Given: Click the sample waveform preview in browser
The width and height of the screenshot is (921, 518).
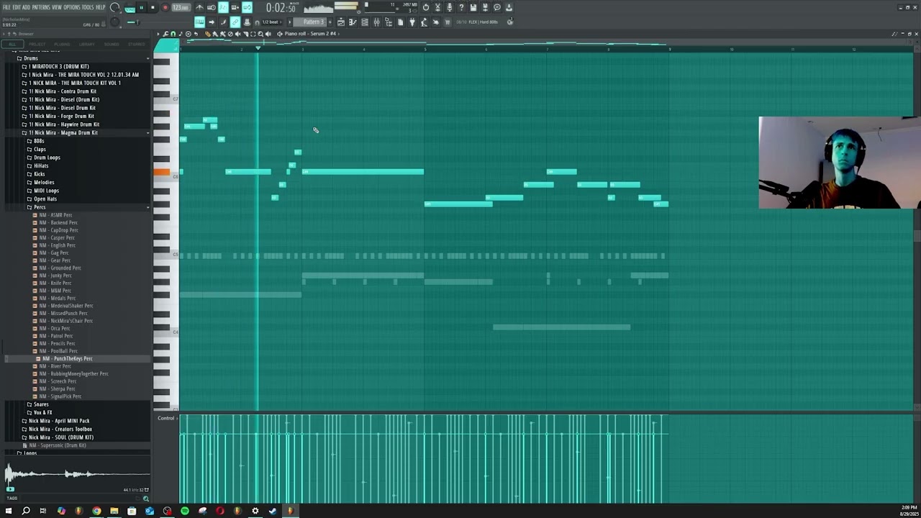Looking at the screenshot, I should pyautogui.click(x=77, y=473).
